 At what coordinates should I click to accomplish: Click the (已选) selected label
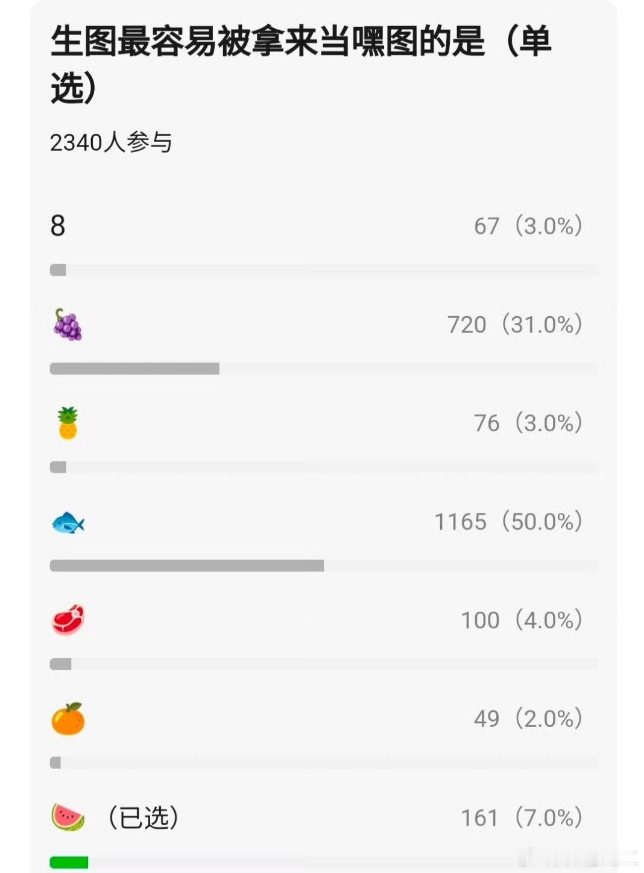click(x=143, y=817)
